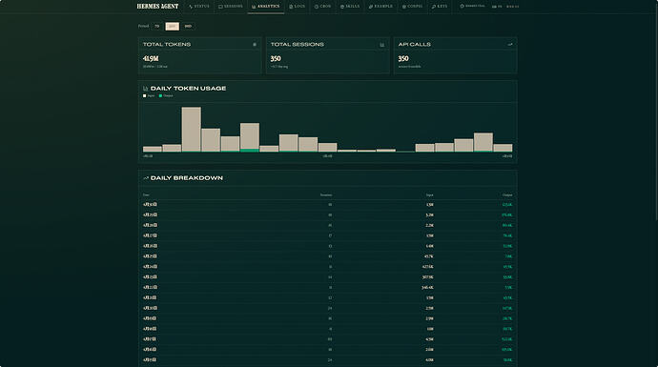
Task: Click the Status tab pulse icon
Action: (191, 7)
